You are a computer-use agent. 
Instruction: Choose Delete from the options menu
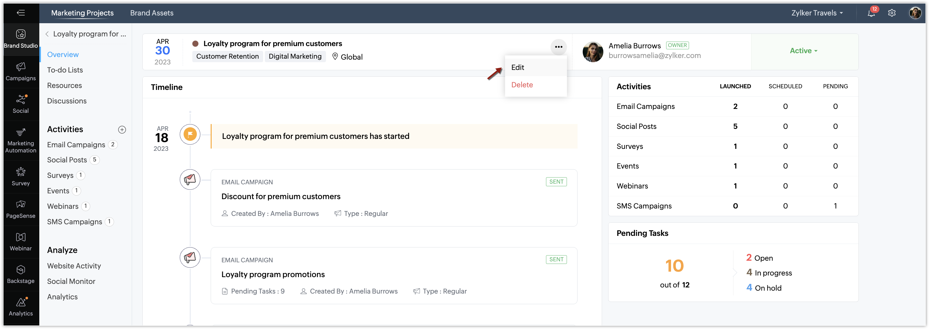(x=536, y=85)
